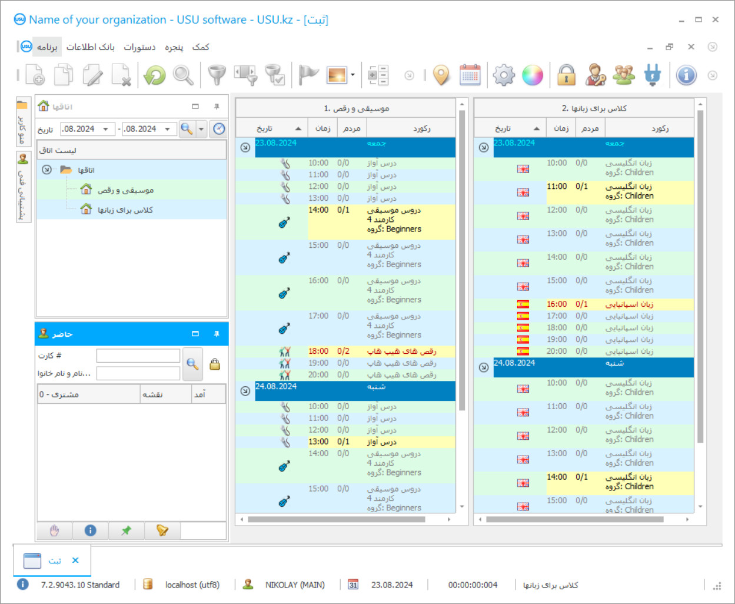
Task: Click the card number input field
Action: tap(138, 356)
